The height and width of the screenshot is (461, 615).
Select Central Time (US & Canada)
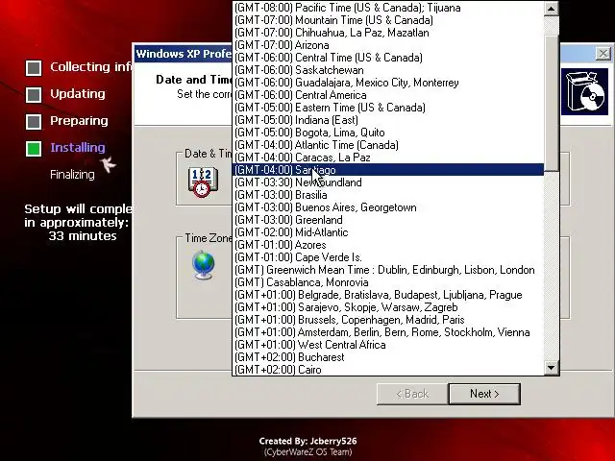pos(388,58)
